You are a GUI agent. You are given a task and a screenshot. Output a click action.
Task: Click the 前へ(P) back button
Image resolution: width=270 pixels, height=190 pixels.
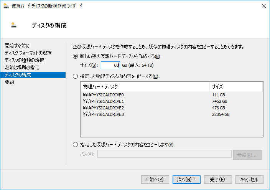155,180
